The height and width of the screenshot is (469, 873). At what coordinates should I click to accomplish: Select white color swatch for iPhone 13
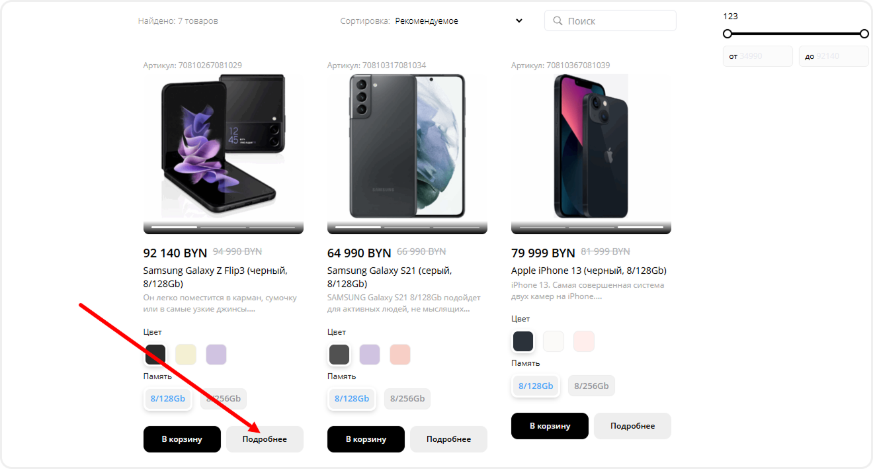click(554, 341)
